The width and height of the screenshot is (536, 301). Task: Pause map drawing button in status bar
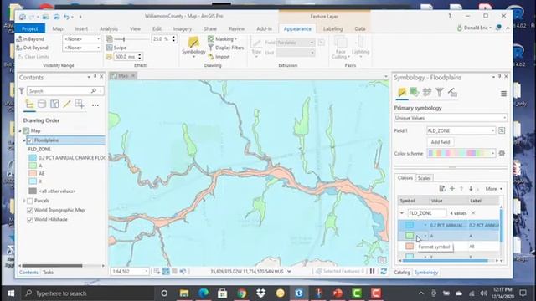pos(372,271)
